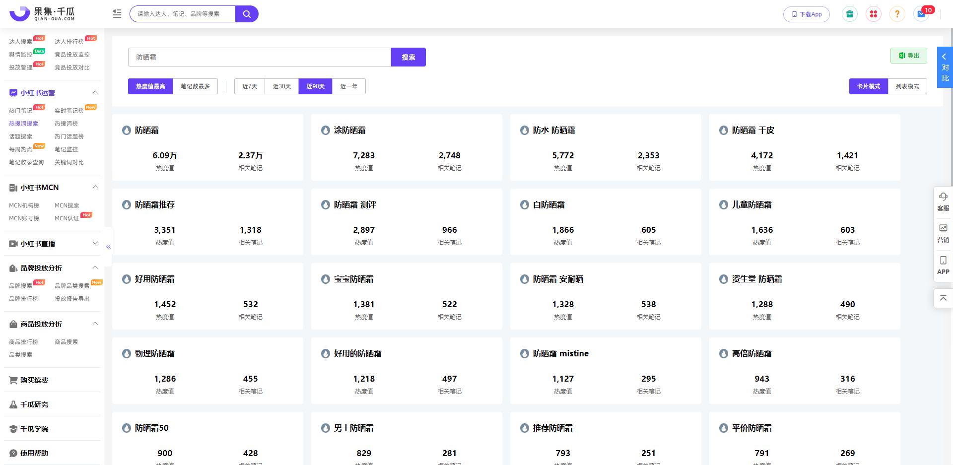Click flame icon on 儿童防晒霜 card
This screenshot has height=465, width=953.
pos(724,205)
